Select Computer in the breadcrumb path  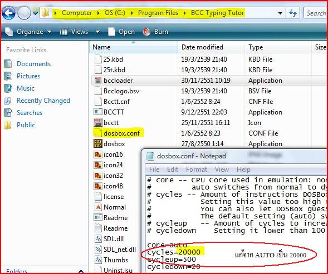[x=77, y=13]
